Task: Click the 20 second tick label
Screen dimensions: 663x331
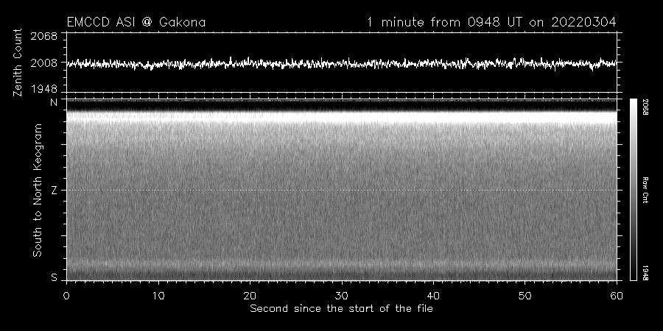Action: point(250,296)
